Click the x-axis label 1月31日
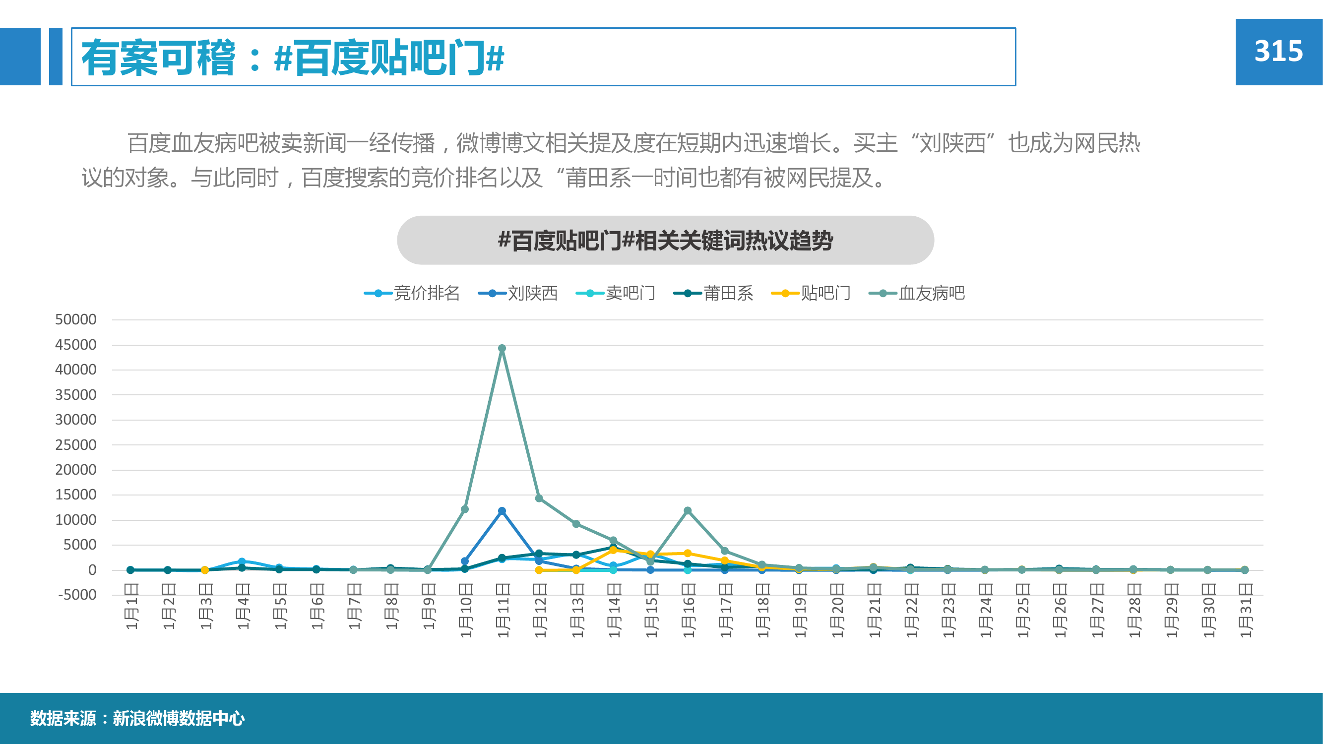Image resolution: width=1323 pixels, height=744 pixels. click(x=1246, y=611)
